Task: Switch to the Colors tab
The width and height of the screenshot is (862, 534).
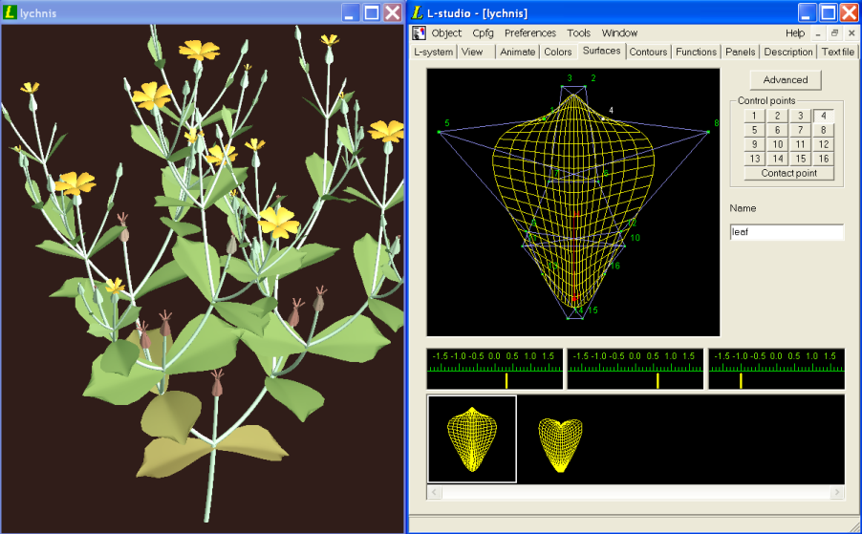Action: [558, 52]
